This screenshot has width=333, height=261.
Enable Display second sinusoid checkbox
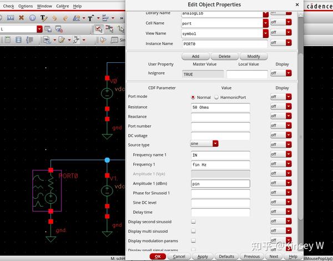tap(193, 222)
